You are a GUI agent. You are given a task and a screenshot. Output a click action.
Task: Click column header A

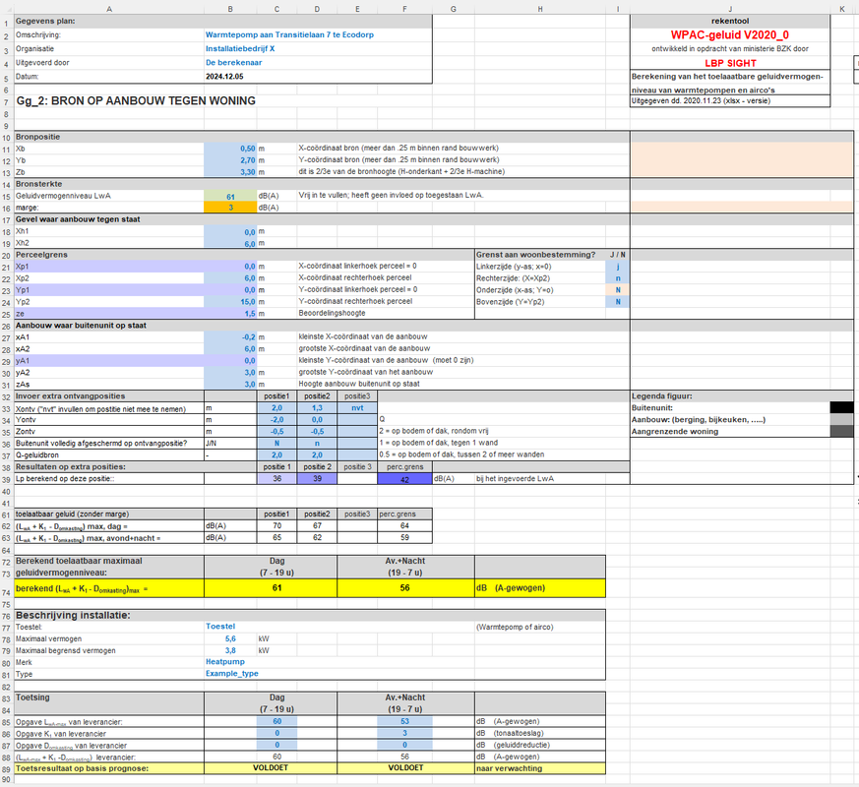click(x=109, y=9)
